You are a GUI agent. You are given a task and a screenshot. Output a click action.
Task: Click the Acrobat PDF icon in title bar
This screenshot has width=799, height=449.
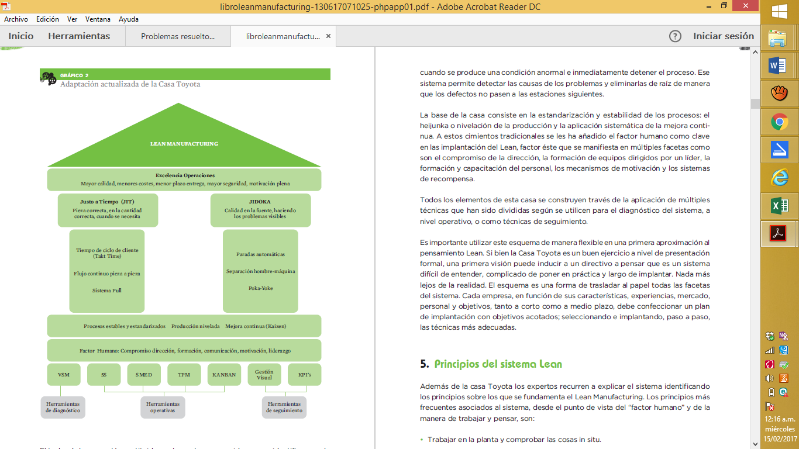pos(6,6)
